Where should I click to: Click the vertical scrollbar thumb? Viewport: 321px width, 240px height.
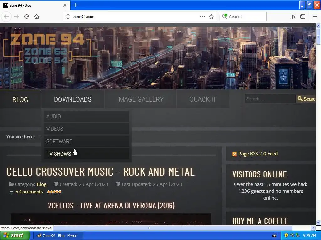(318, 36)
